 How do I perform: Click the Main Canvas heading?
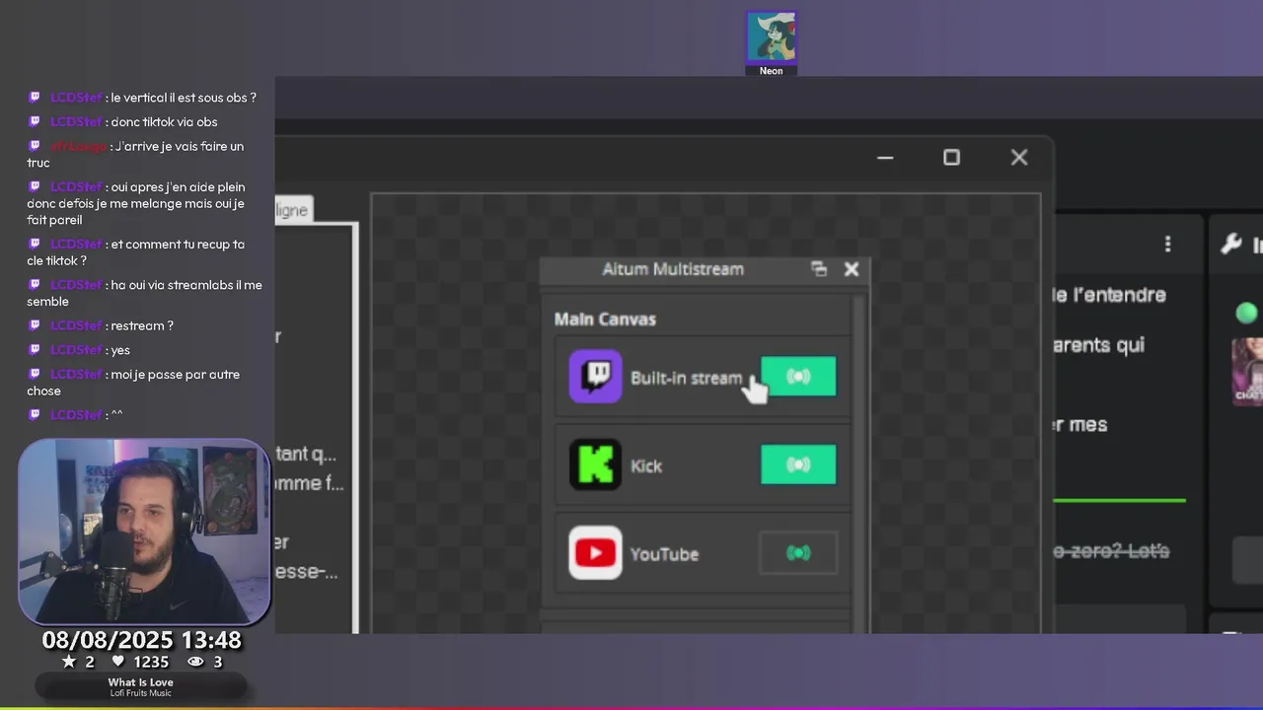605,319
